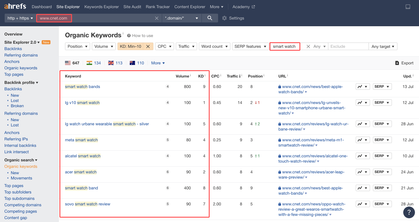The width and height of the screenshot is (419, 222).
Task: Clear the smart watch include filter
Action: [x=308, y=46]
